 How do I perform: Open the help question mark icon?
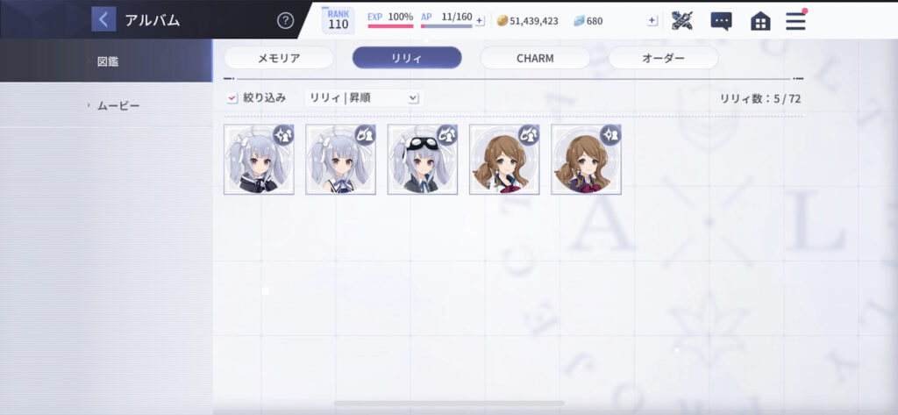285,21
